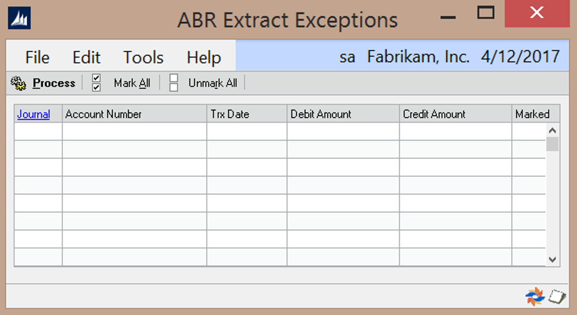Viewport: 577px width, 315px height.
Task: Open the Tools menu
Action: tap(143, 58)
